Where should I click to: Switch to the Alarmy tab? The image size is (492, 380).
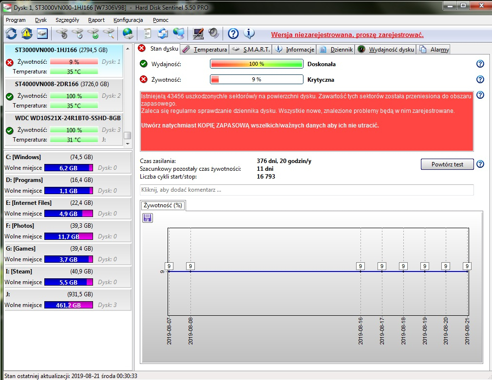click(x=434, y=50)
